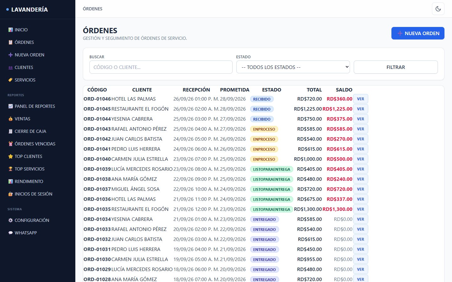
Task: Go to Clientes in the sidebar
Action: [x=38, y=67]
